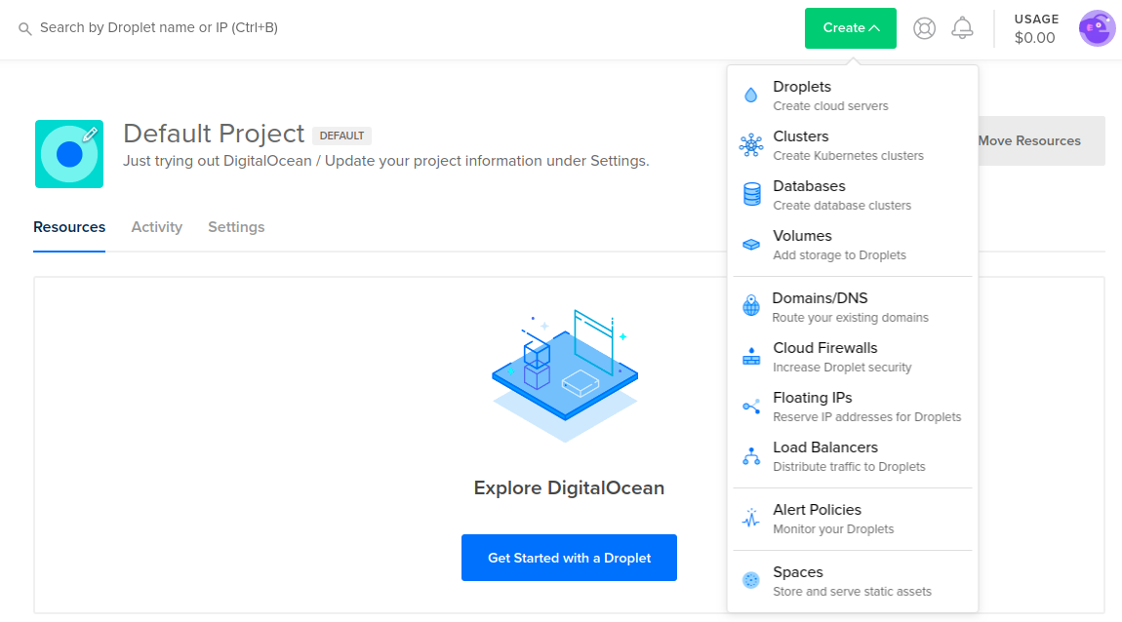Image resolution: width=1122 pixels, height=622 pixels.
Task: Switch to the Activity tab
Action: (x=156, y=226)
